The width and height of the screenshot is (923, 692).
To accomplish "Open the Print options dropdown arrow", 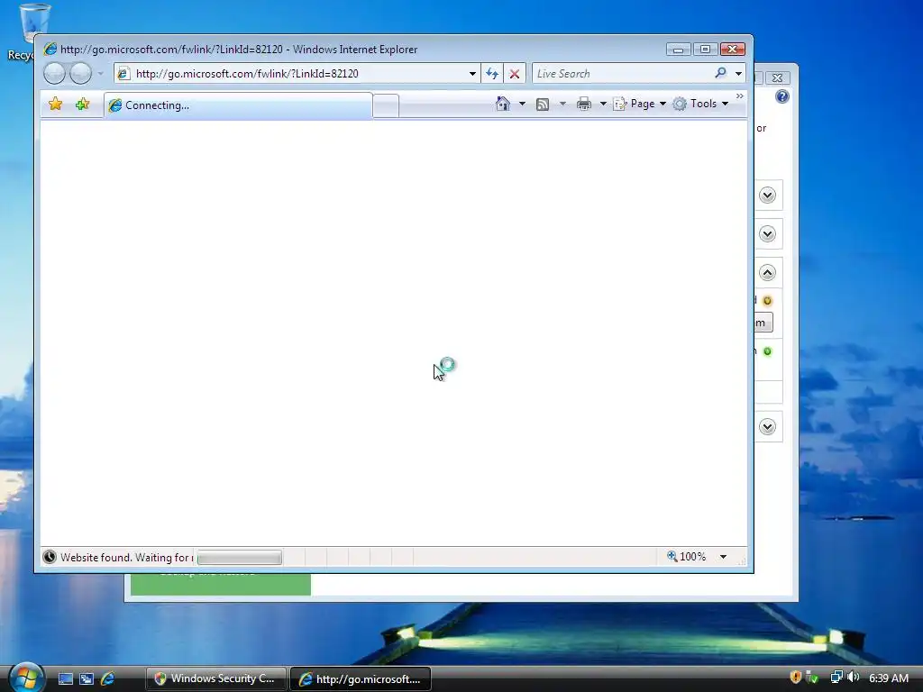I will pyautogui.click(x=603, y=104).
